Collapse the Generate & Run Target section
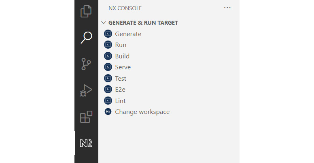This screenshot has width=314, height=163. 104,22
